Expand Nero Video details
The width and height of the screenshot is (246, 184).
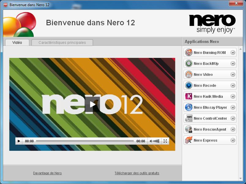click(233, 74)
